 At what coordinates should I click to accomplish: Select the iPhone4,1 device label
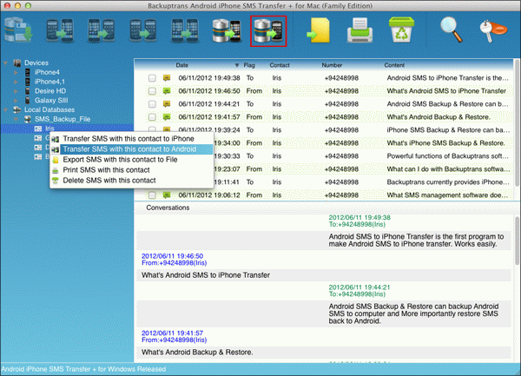(x=49, y=82)
